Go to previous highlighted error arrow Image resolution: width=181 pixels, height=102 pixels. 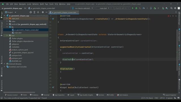pyautogui.click(x=173, y=16)
